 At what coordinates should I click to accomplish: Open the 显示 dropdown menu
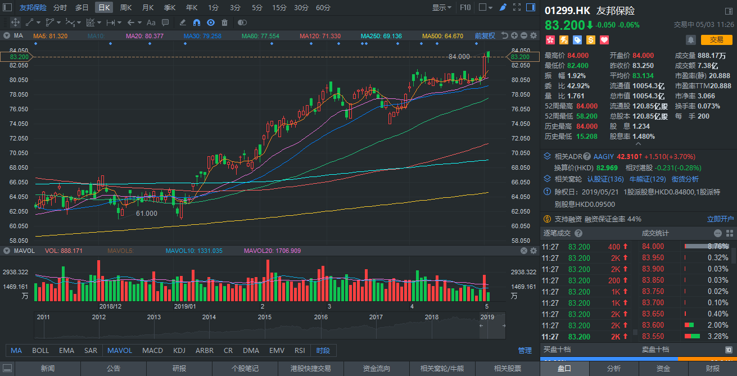click(442, 7)
